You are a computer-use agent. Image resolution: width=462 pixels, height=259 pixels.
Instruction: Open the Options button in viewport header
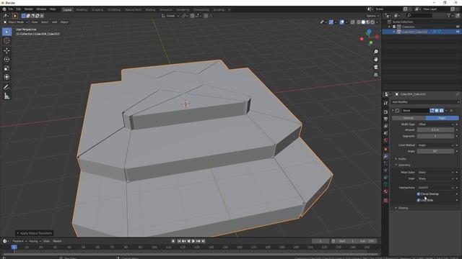tap(372, 16)
